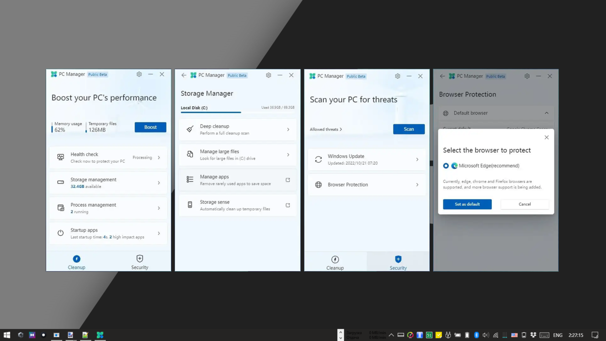Go back using arrow in Browser Protection window
The height and width of the screenshot is (341, 606).
pos(442,76)
